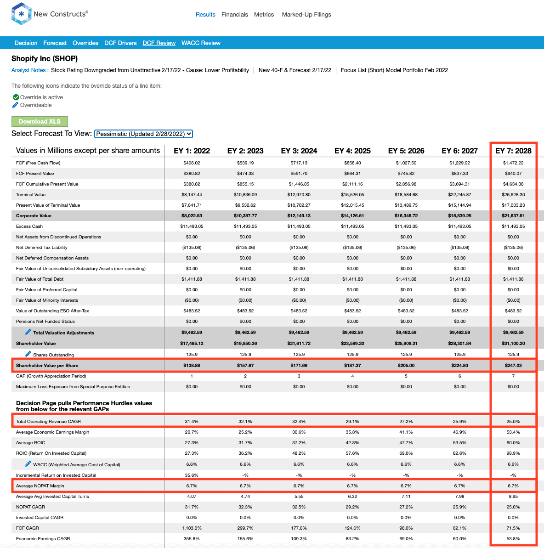The width and height of the screenshot is (544, 548).
Task: Open the Results top navigation item
Action: (205, 15)
